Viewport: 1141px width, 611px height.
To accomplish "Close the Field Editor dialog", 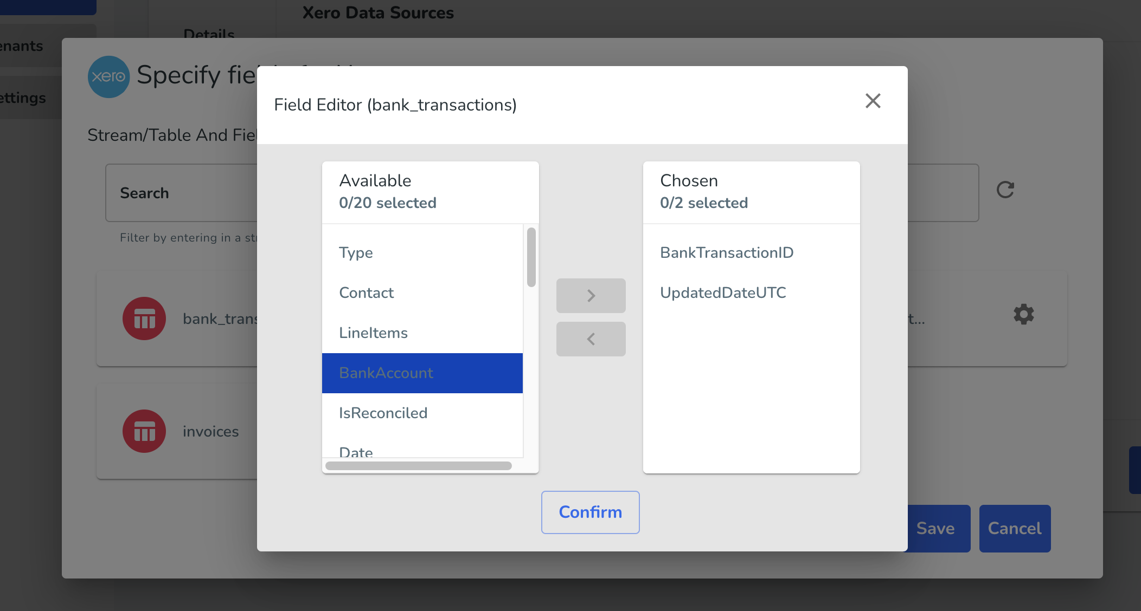I will pos(873,101).
